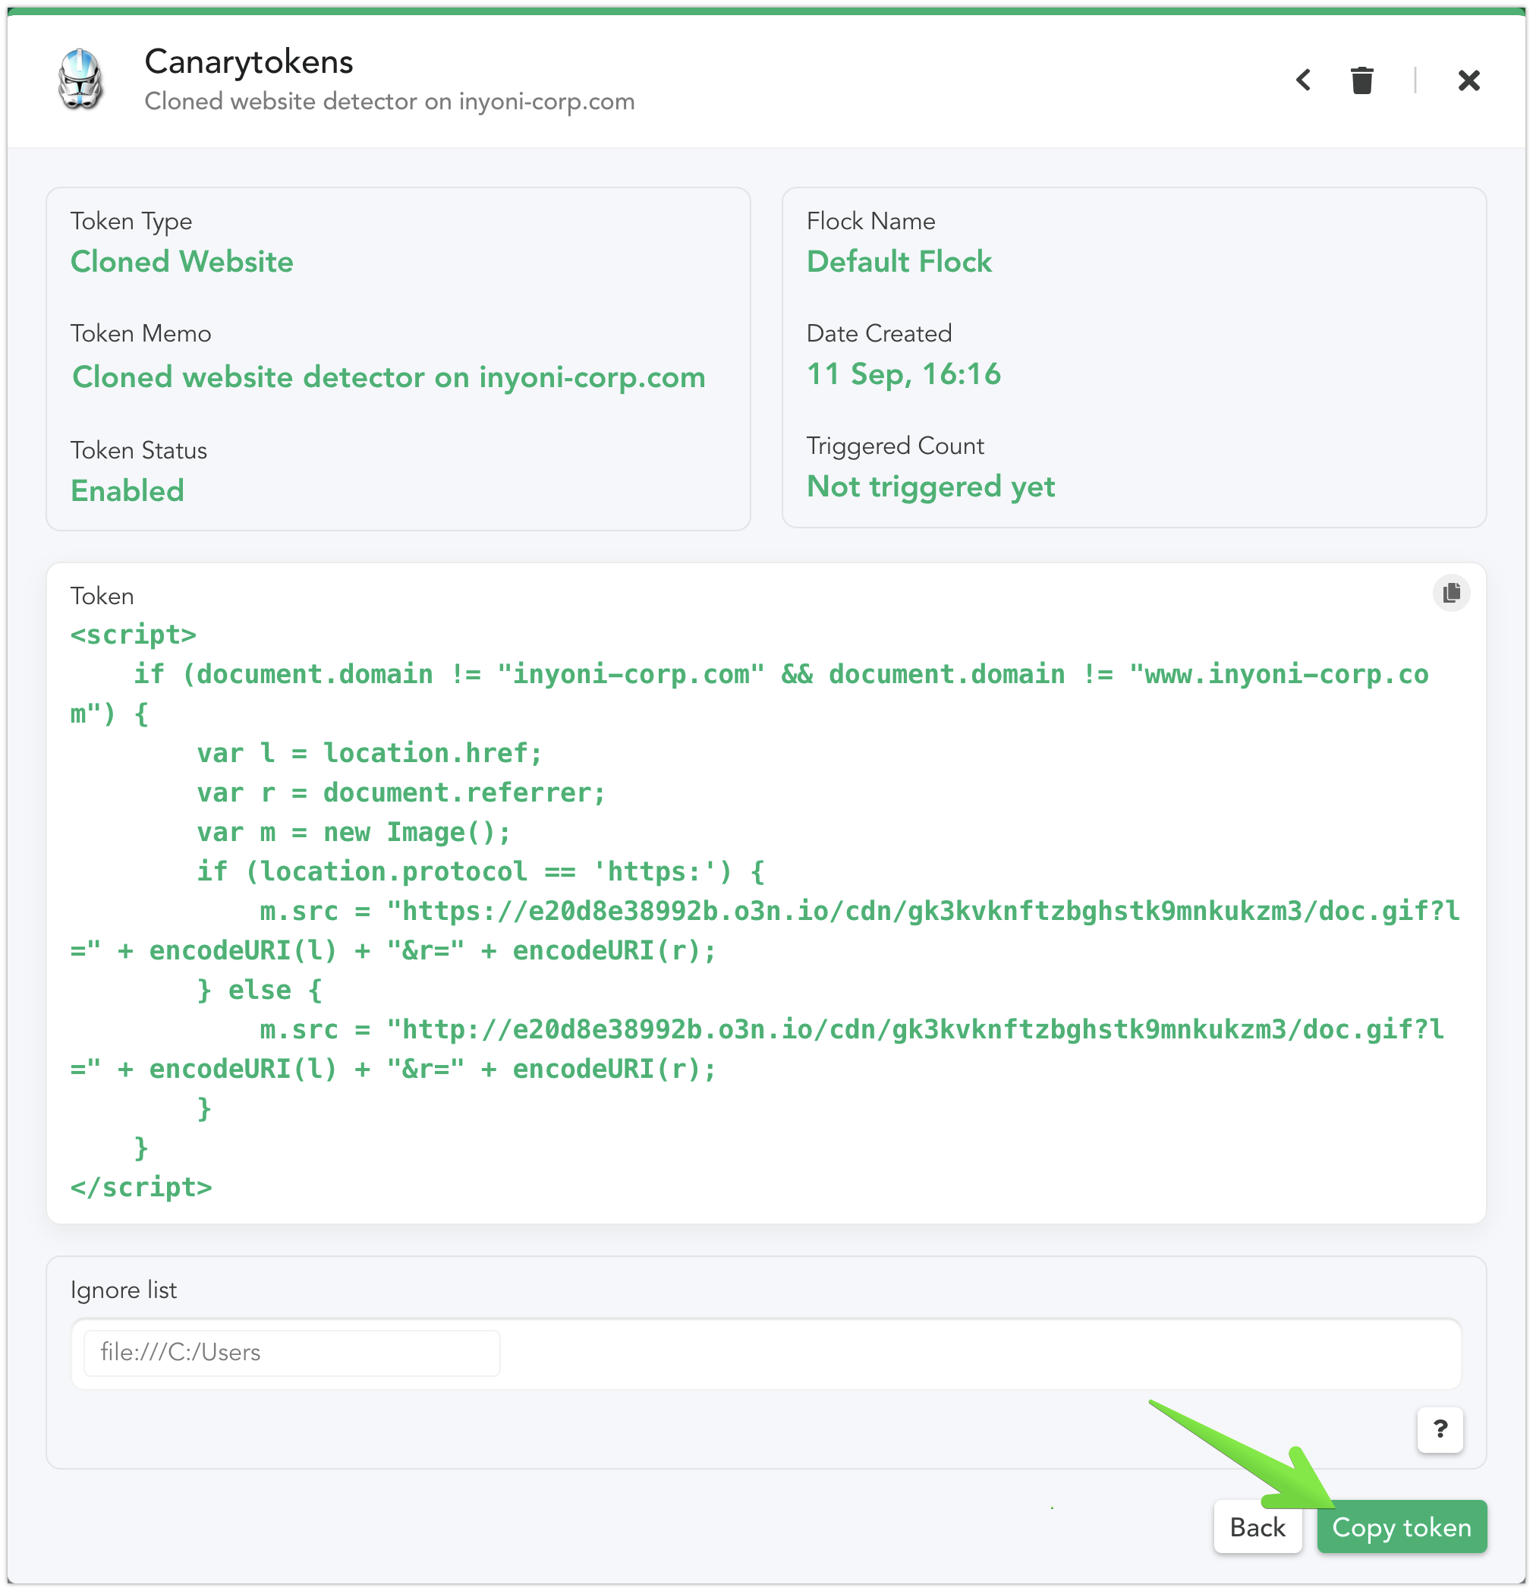Click the Cloned Website token type value

(x=182, y=261)
